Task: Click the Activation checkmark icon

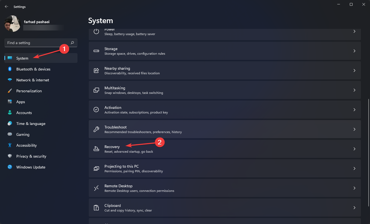Action: (x=96, y=110)
